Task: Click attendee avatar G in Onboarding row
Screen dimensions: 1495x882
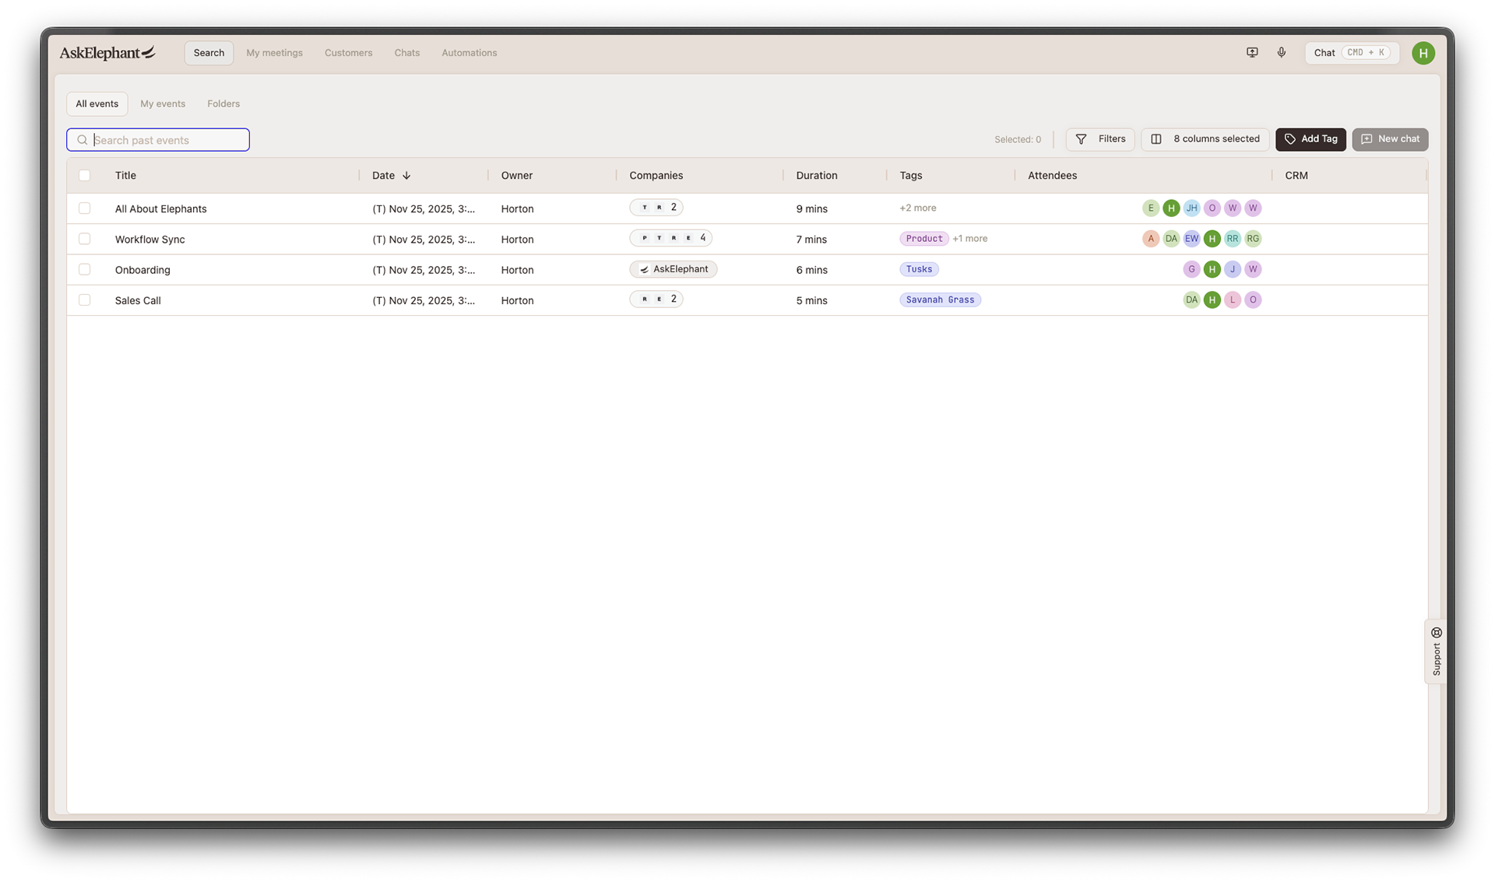Action: (x=1191, y=269)
